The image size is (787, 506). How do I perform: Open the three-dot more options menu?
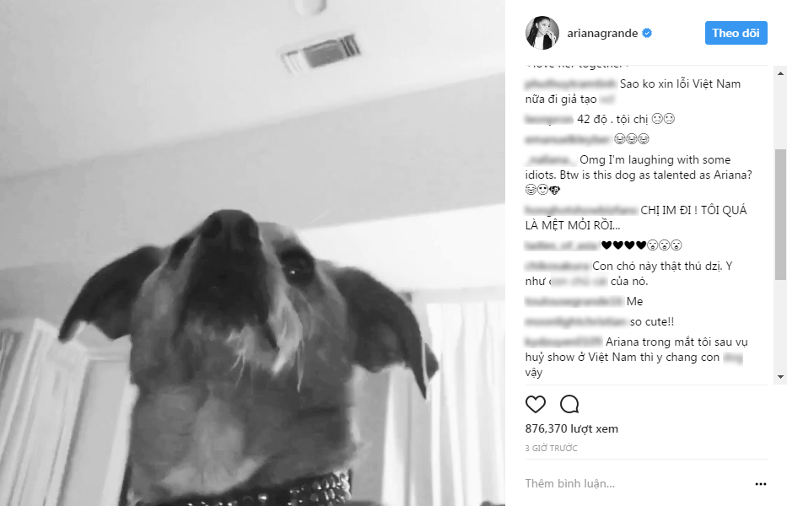pos(760,484)
